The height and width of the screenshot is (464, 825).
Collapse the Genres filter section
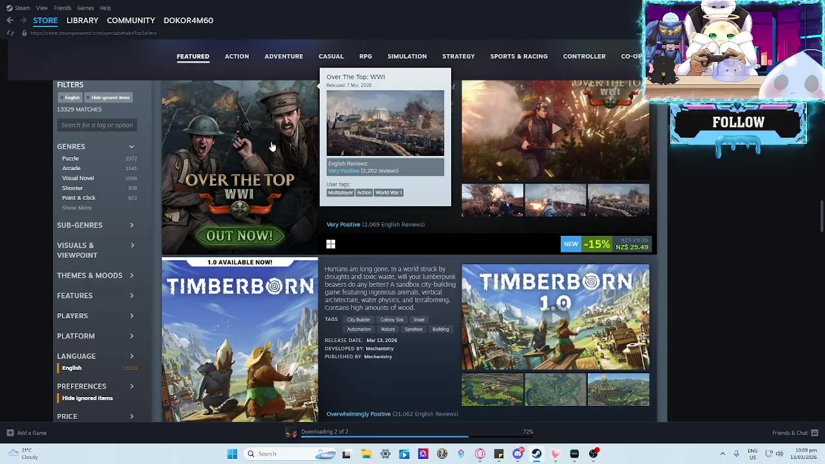[95, 146]
